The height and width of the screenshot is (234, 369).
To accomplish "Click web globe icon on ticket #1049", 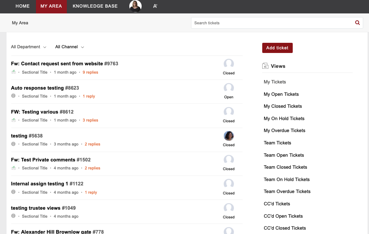I will coord(13,216).
